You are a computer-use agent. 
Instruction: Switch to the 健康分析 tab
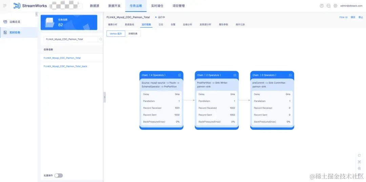click(x=113, y=24)
